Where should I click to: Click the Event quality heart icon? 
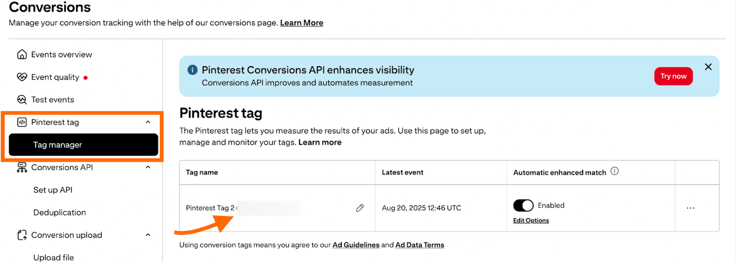point(22,77)
